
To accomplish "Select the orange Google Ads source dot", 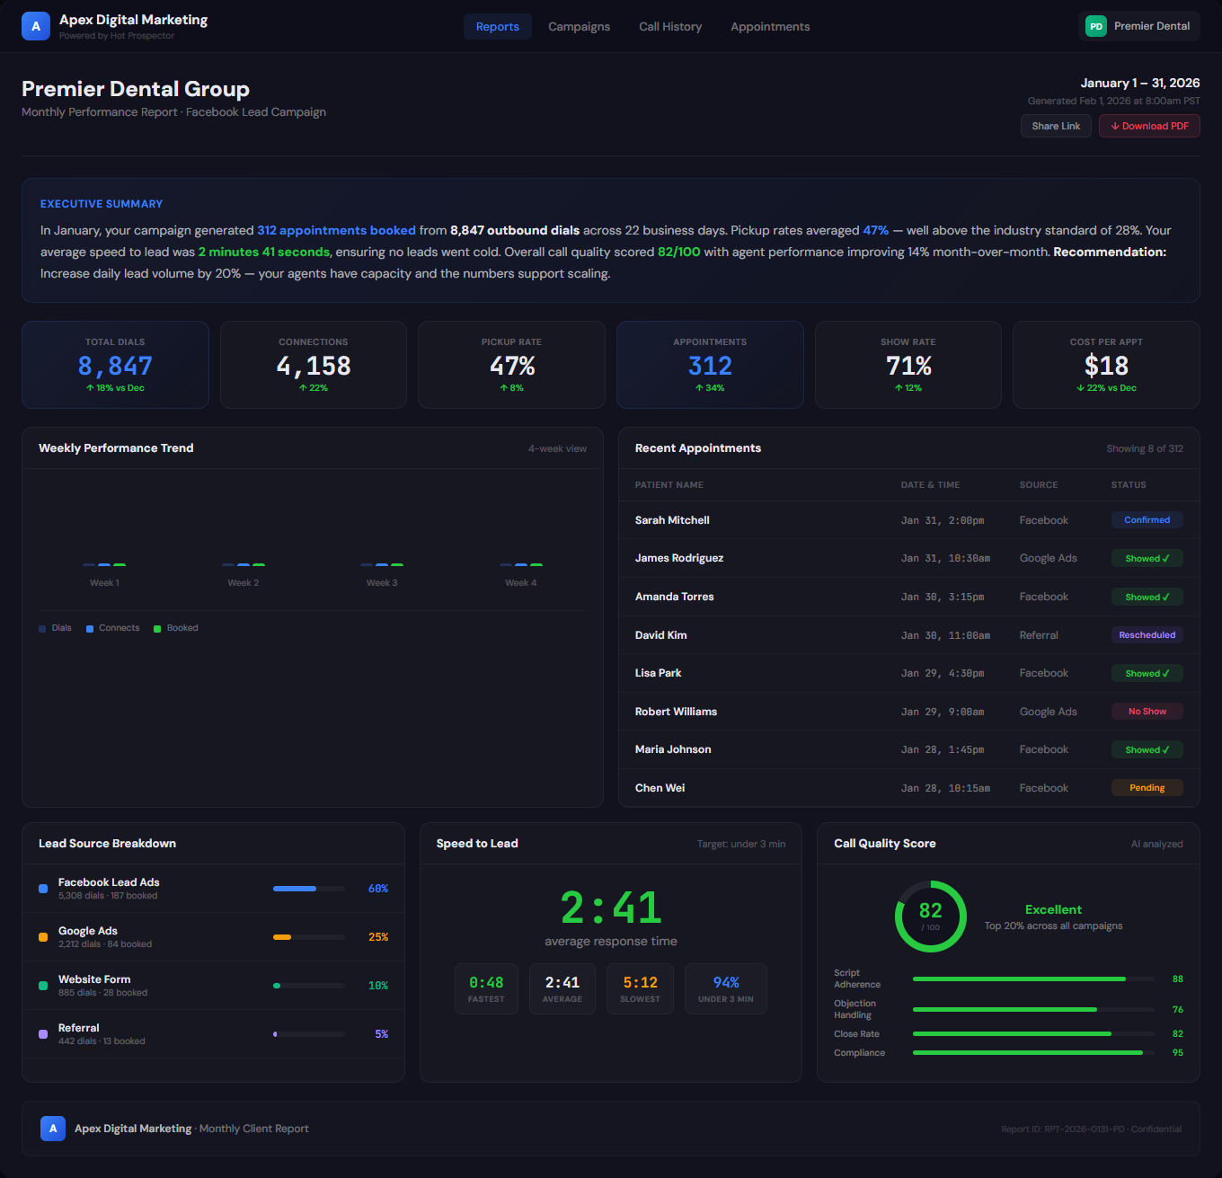I will click(42, 936).
